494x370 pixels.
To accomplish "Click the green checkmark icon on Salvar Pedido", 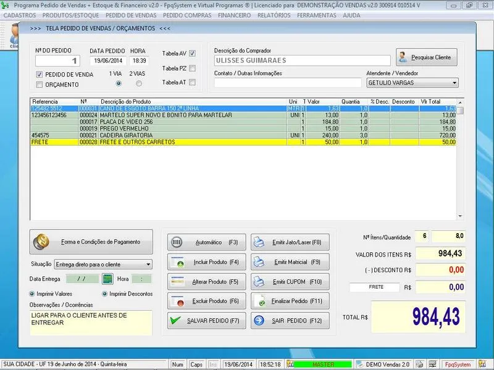I will tap(177, 321).
